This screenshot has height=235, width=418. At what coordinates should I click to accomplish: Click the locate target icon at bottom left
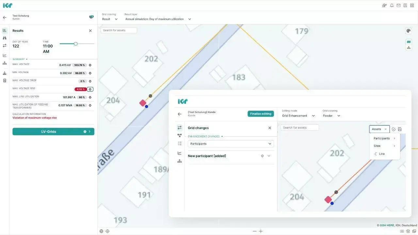107,231
